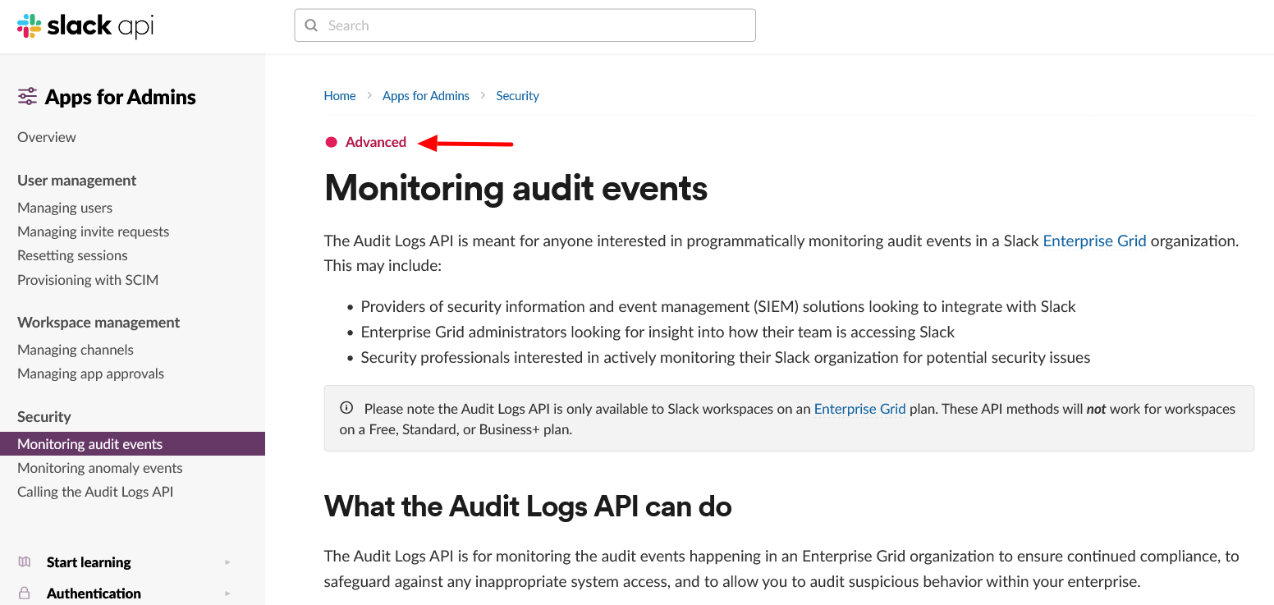Go to Managing users under User management
The width and height of the screenshot is (1274, 605).
pos(64,208)
